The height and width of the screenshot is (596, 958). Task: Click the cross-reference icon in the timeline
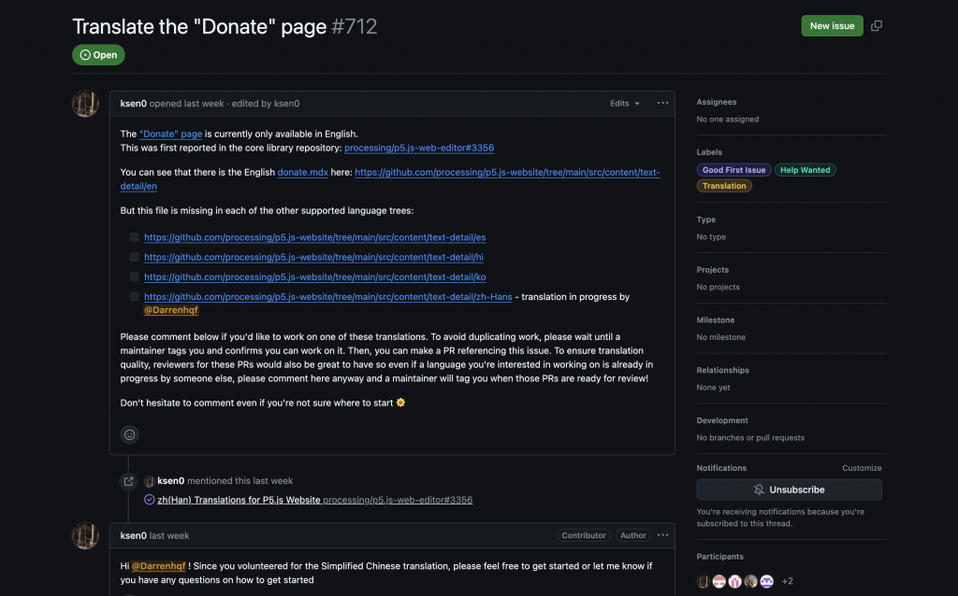[x=128, y=481]
